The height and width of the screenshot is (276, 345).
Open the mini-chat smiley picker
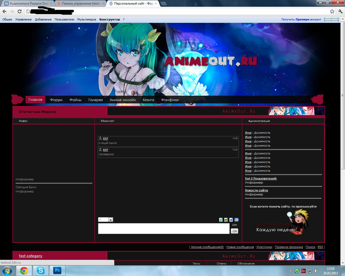coord(226,220)
